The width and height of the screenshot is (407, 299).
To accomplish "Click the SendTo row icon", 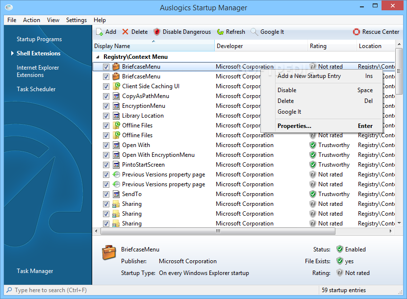I will tap(116, 194).
